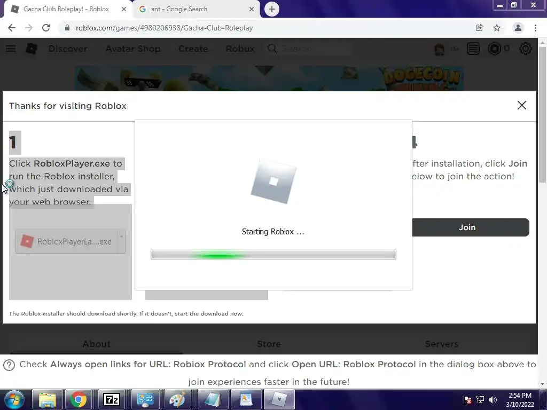The width and height of the screenshot is (547, 410).
Task: Reload the Roblox page
Action: [x=46, y=28]
